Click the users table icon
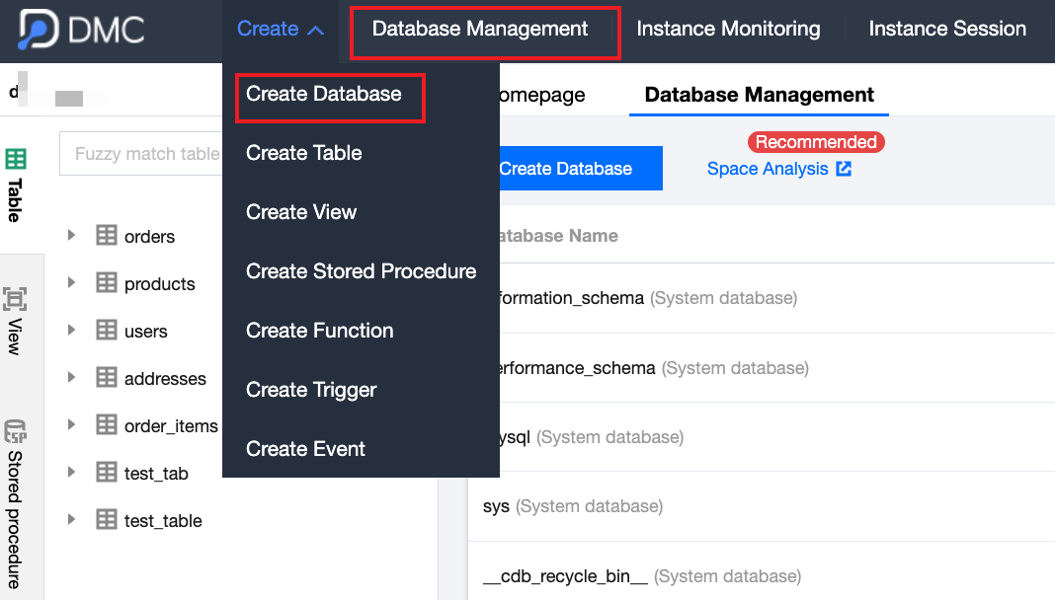Viewport: 1055px width, 600px height. tap(106, 331)
